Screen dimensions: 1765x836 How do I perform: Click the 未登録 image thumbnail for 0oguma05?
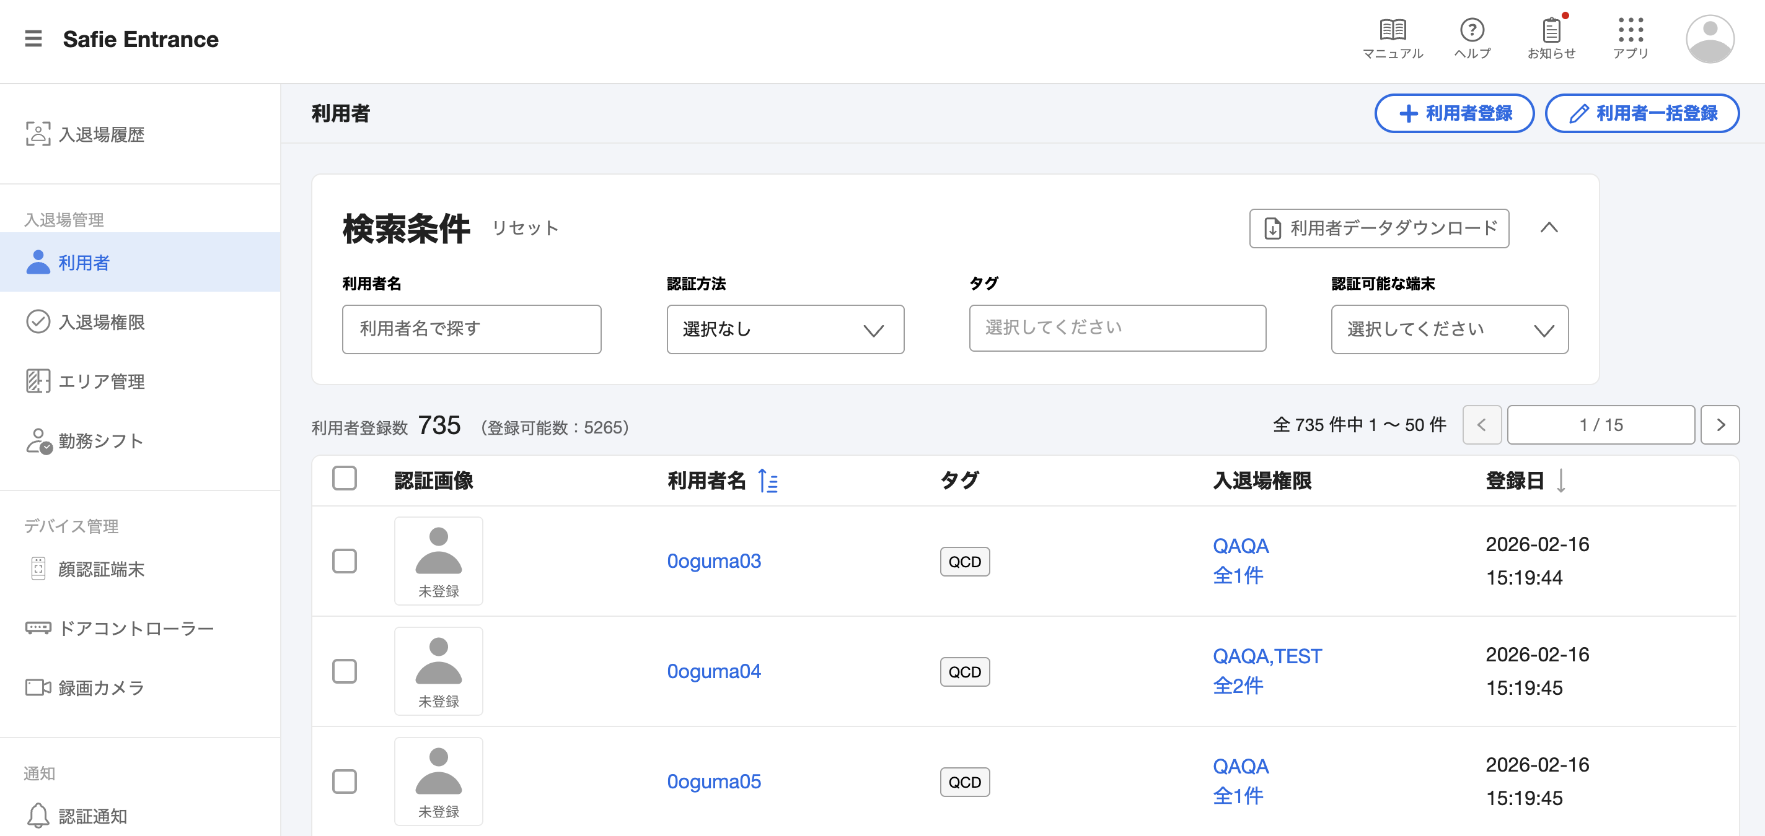439,782
